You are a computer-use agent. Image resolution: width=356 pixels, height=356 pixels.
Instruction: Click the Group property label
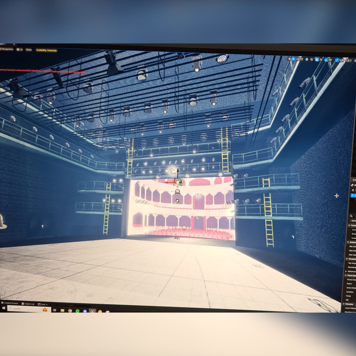pyautogui.click(x=348, y=296)
